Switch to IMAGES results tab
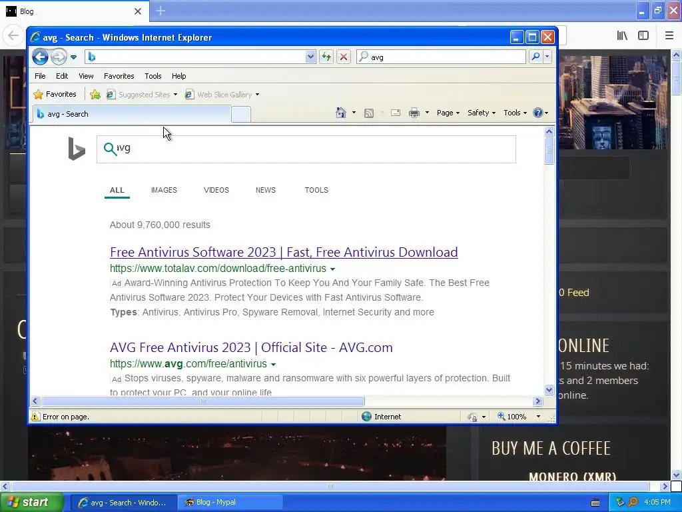This screenshot has height=512, width=682. pyautogui.click(x=164, y=190)
